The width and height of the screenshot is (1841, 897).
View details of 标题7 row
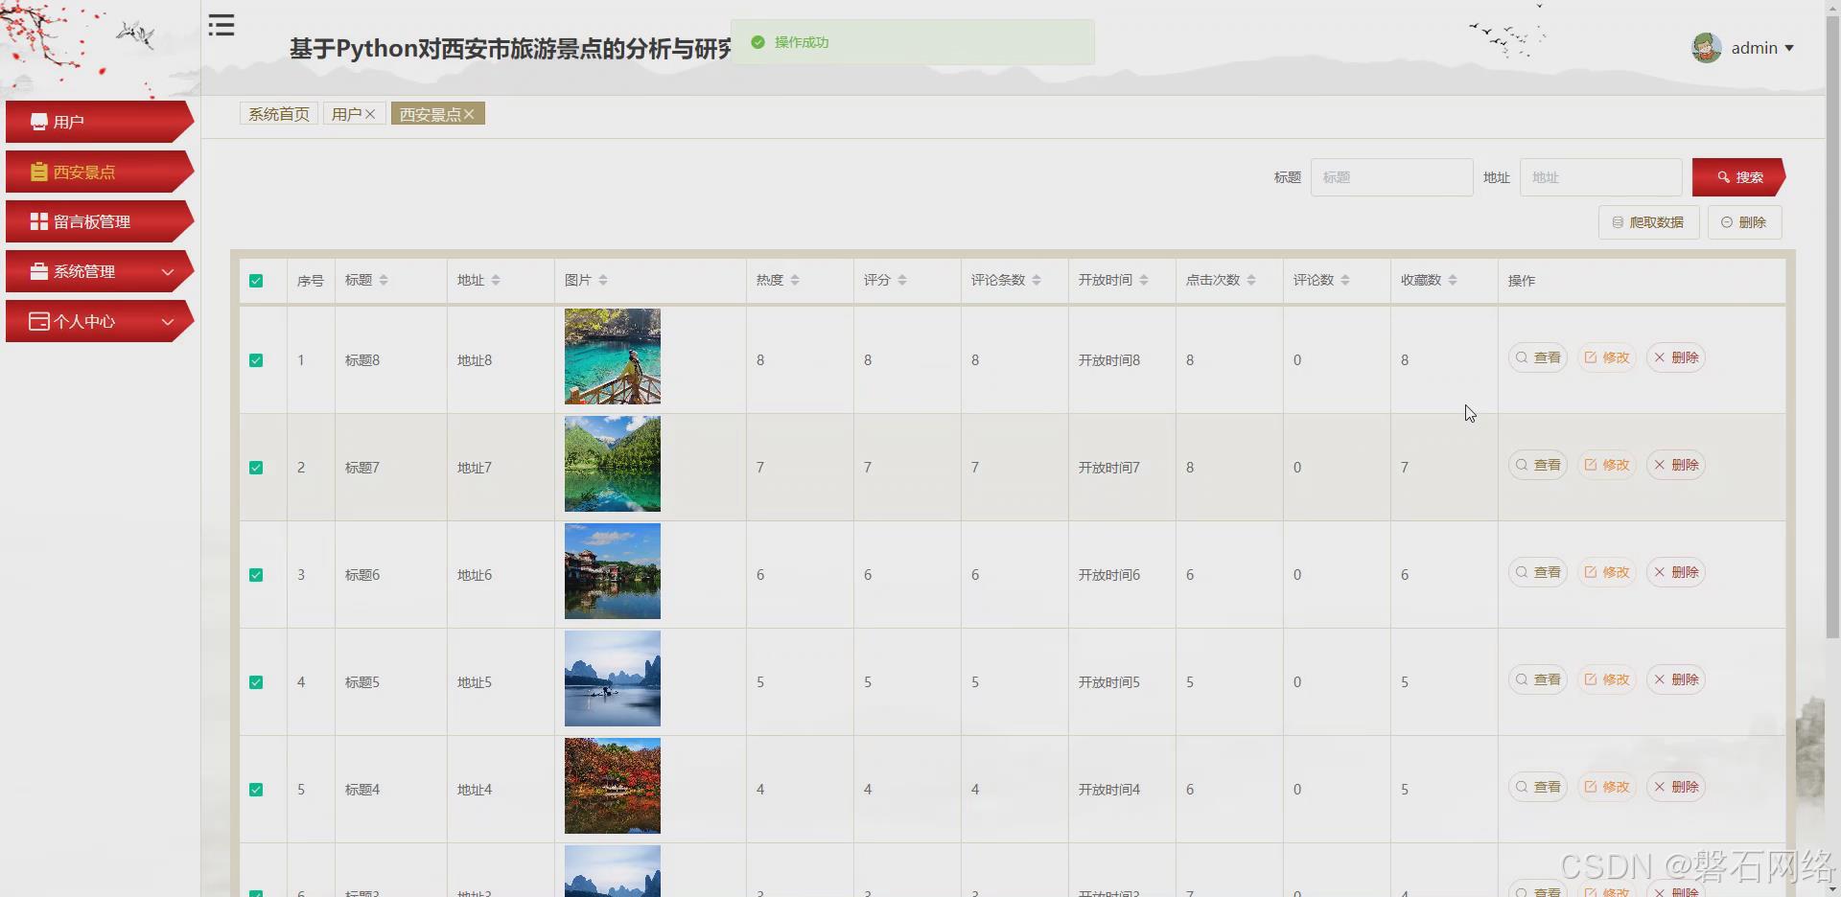pos(1538,465)
